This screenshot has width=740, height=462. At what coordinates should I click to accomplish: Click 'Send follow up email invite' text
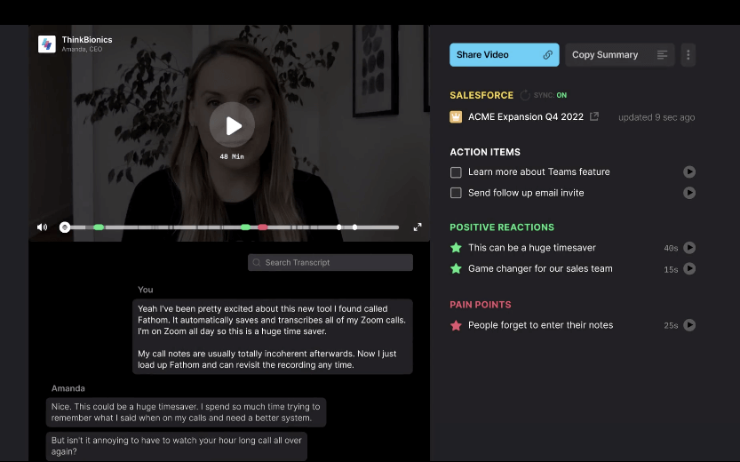526,193
